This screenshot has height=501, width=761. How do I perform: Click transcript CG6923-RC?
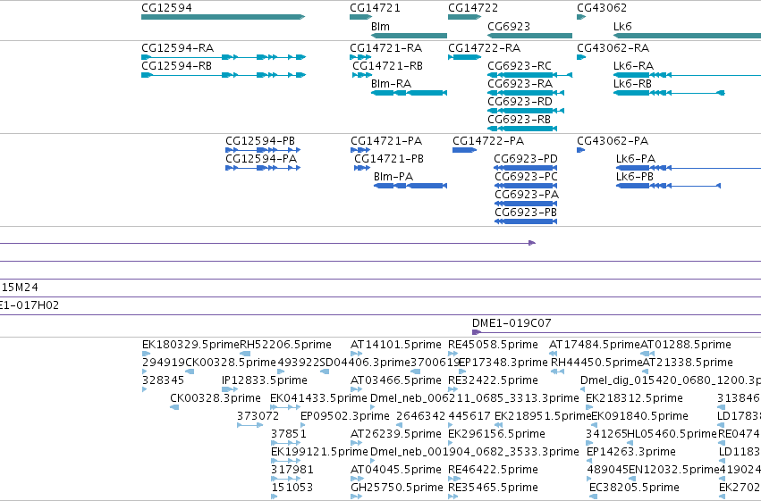pos(529,75)
